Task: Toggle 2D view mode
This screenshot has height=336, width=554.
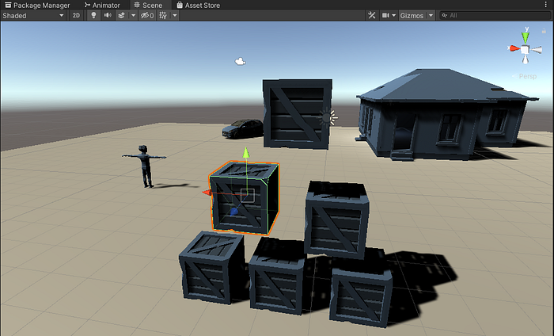Action: pyautogui.click(x=76, y=15)
